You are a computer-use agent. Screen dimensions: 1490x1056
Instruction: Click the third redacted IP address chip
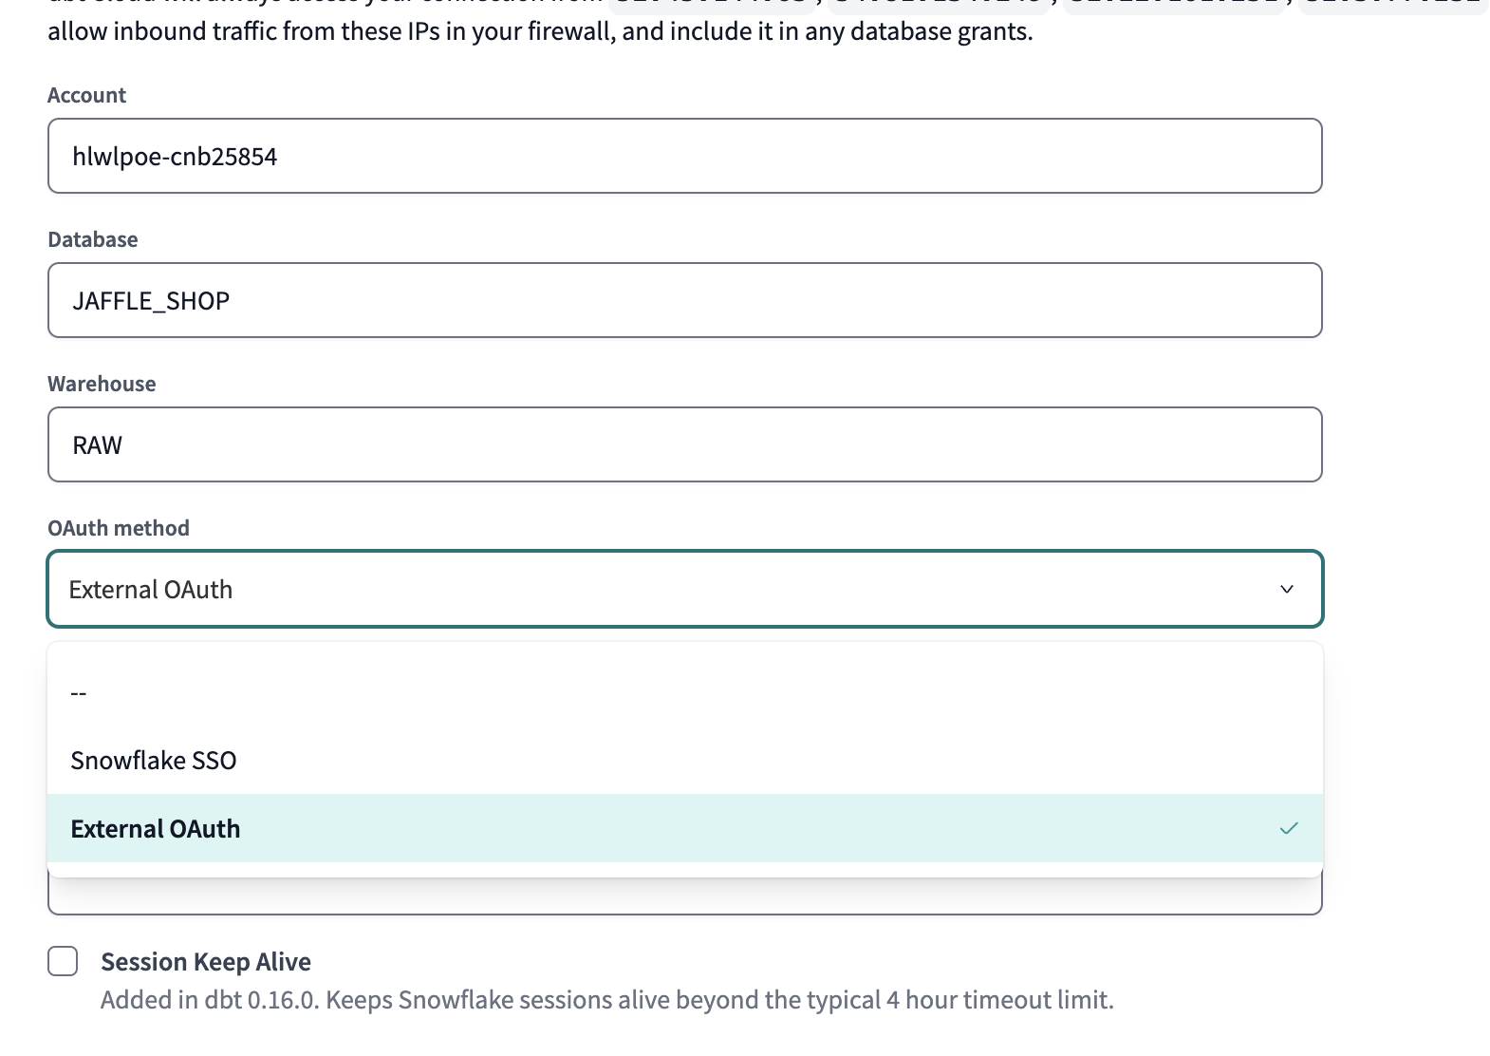click(x=1173, y=7)
